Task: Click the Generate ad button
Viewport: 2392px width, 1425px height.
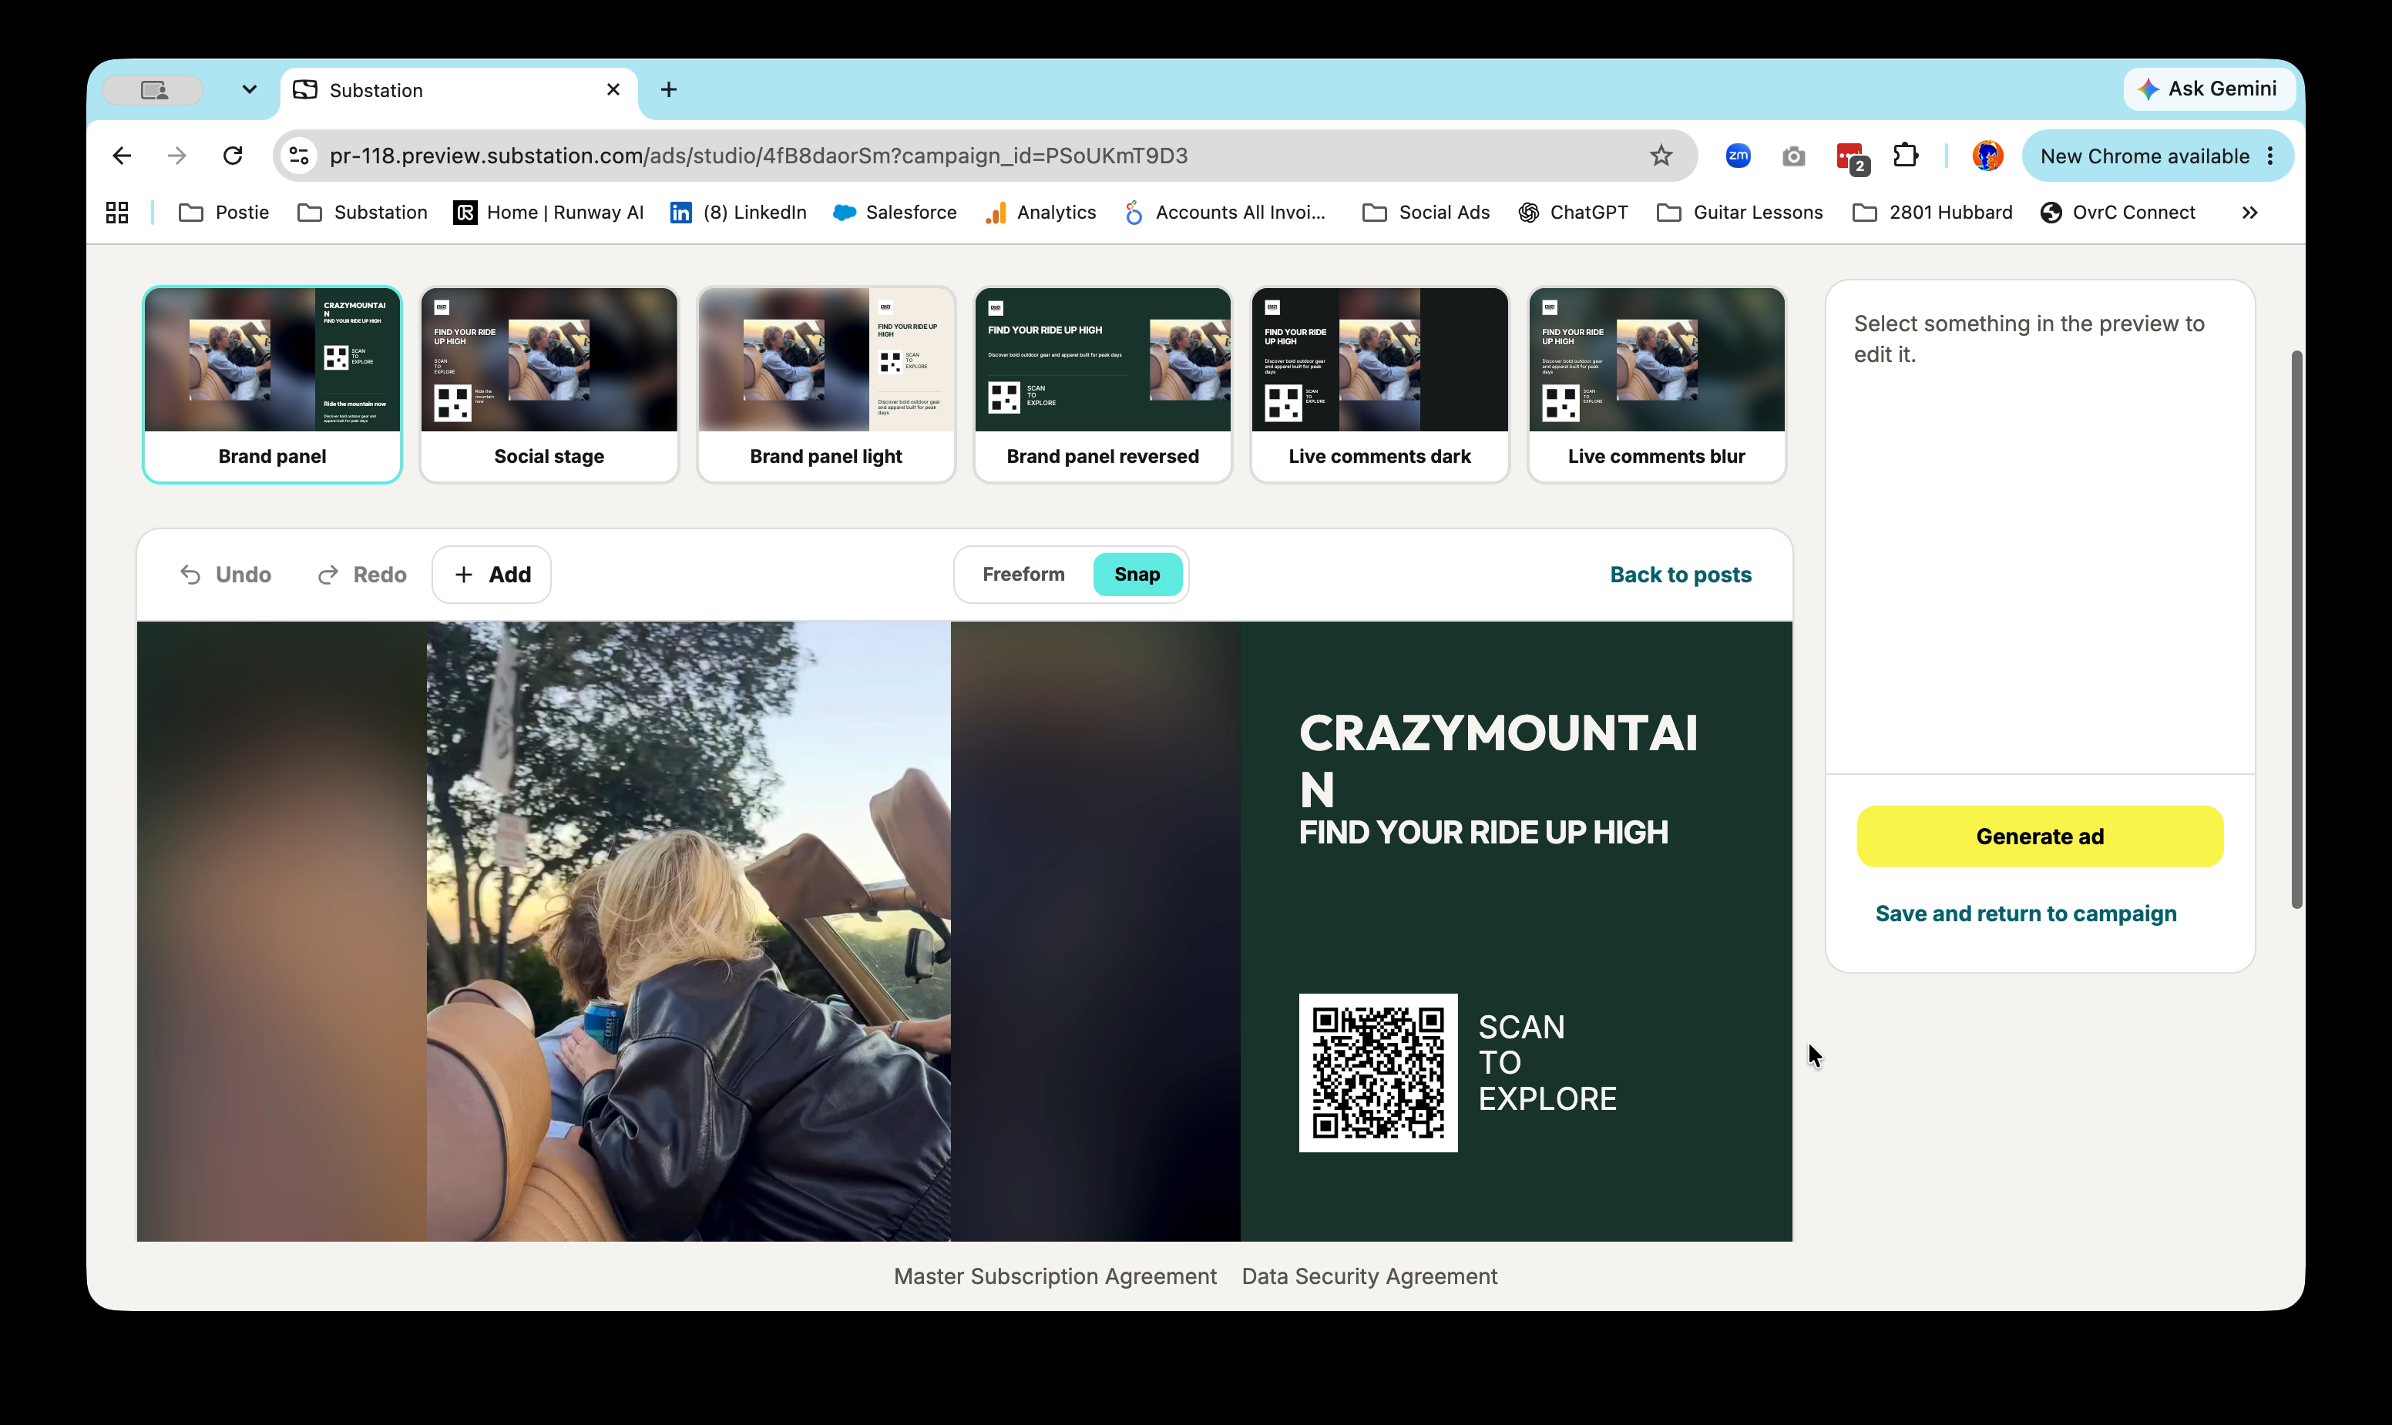Action: point(2040,837)
